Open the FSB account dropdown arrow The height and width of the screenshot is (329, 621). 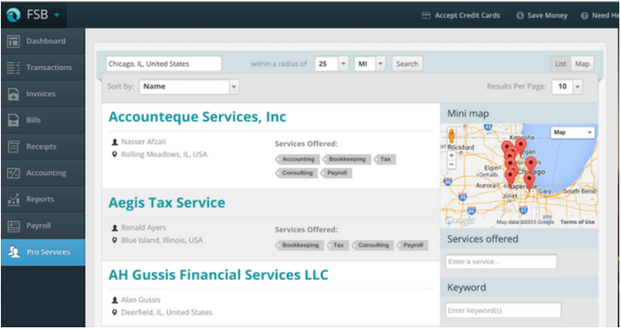point(57,15)
